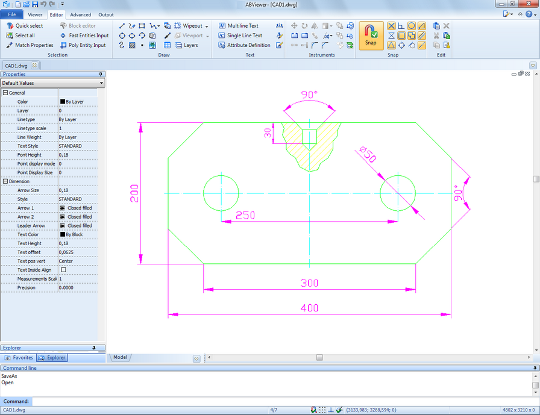Click the Move instrument icon

(294, 26)
